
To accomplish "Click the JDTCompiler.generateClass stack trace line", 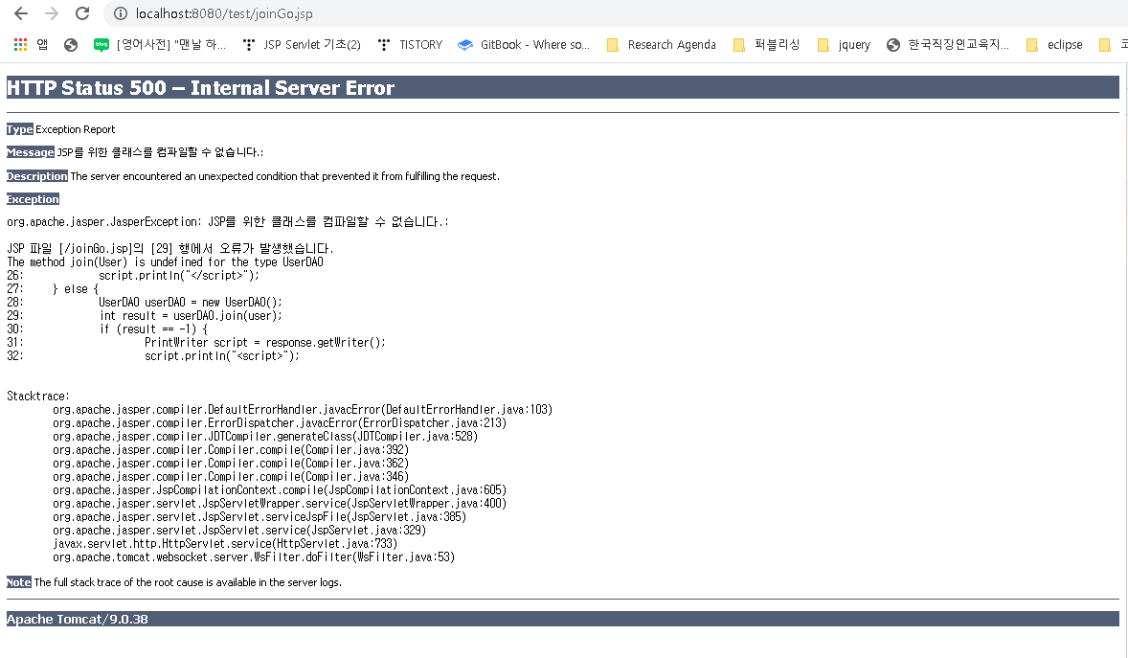I will coord(265,436).
